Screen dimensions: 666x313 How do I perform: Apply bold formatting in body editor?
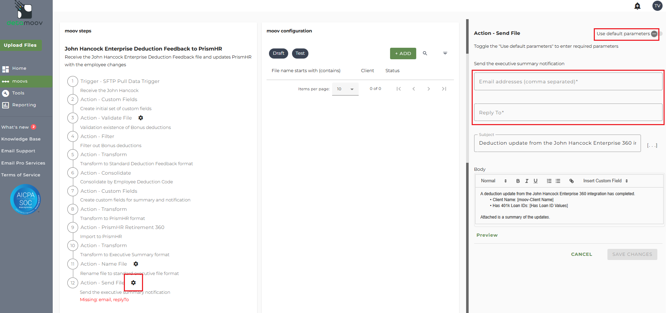(518, 181)
